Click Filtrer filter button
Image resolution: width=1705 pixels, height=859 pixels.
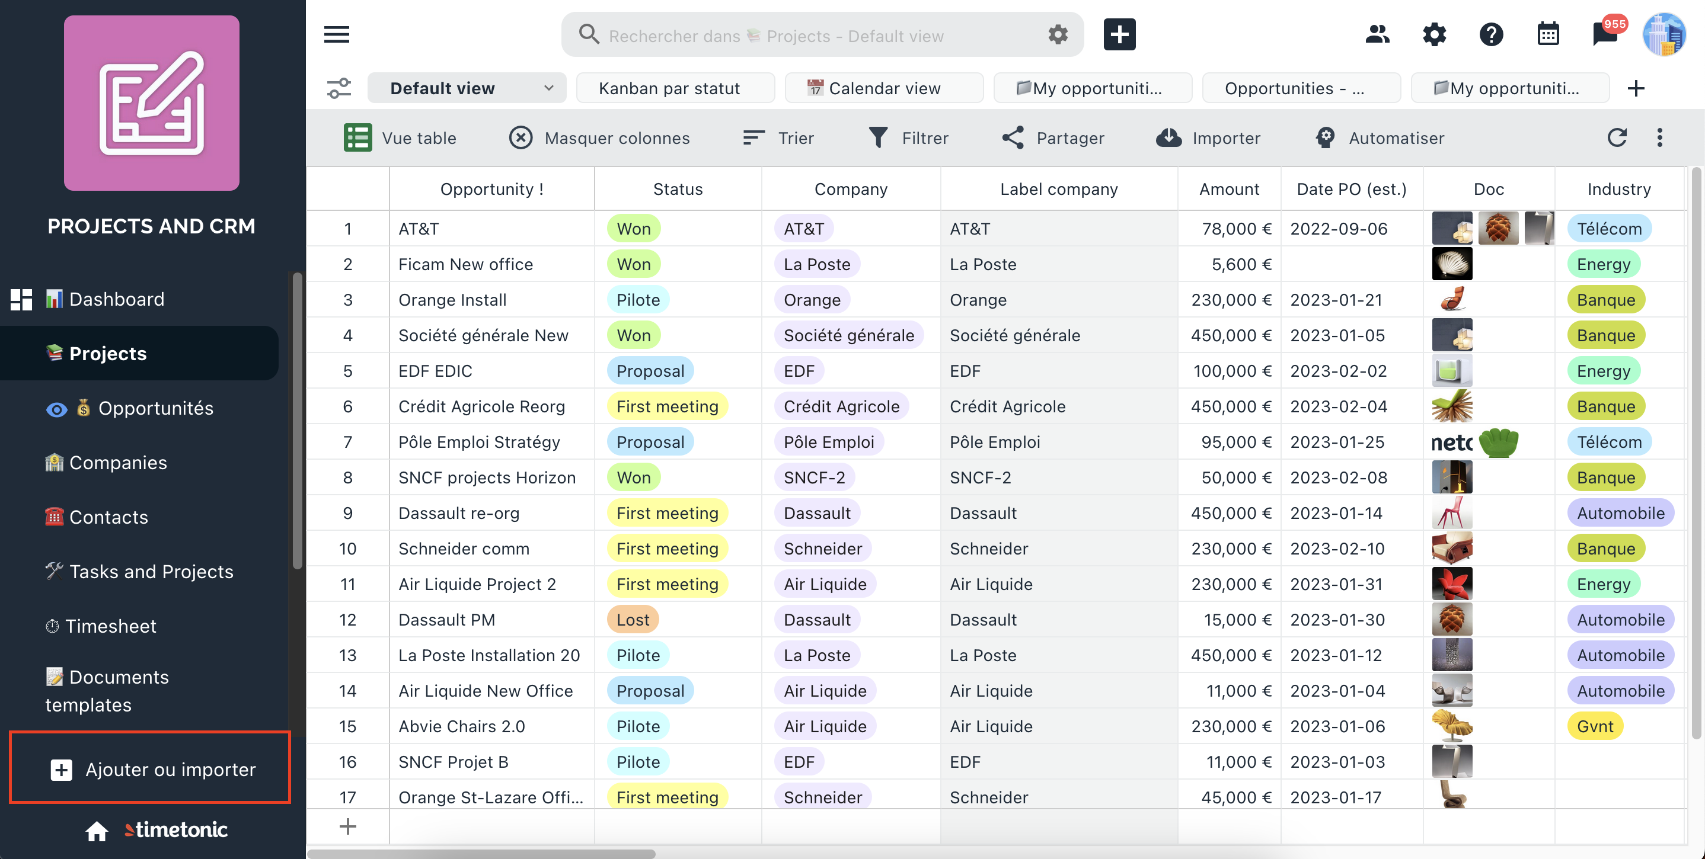tap(908, 137)
